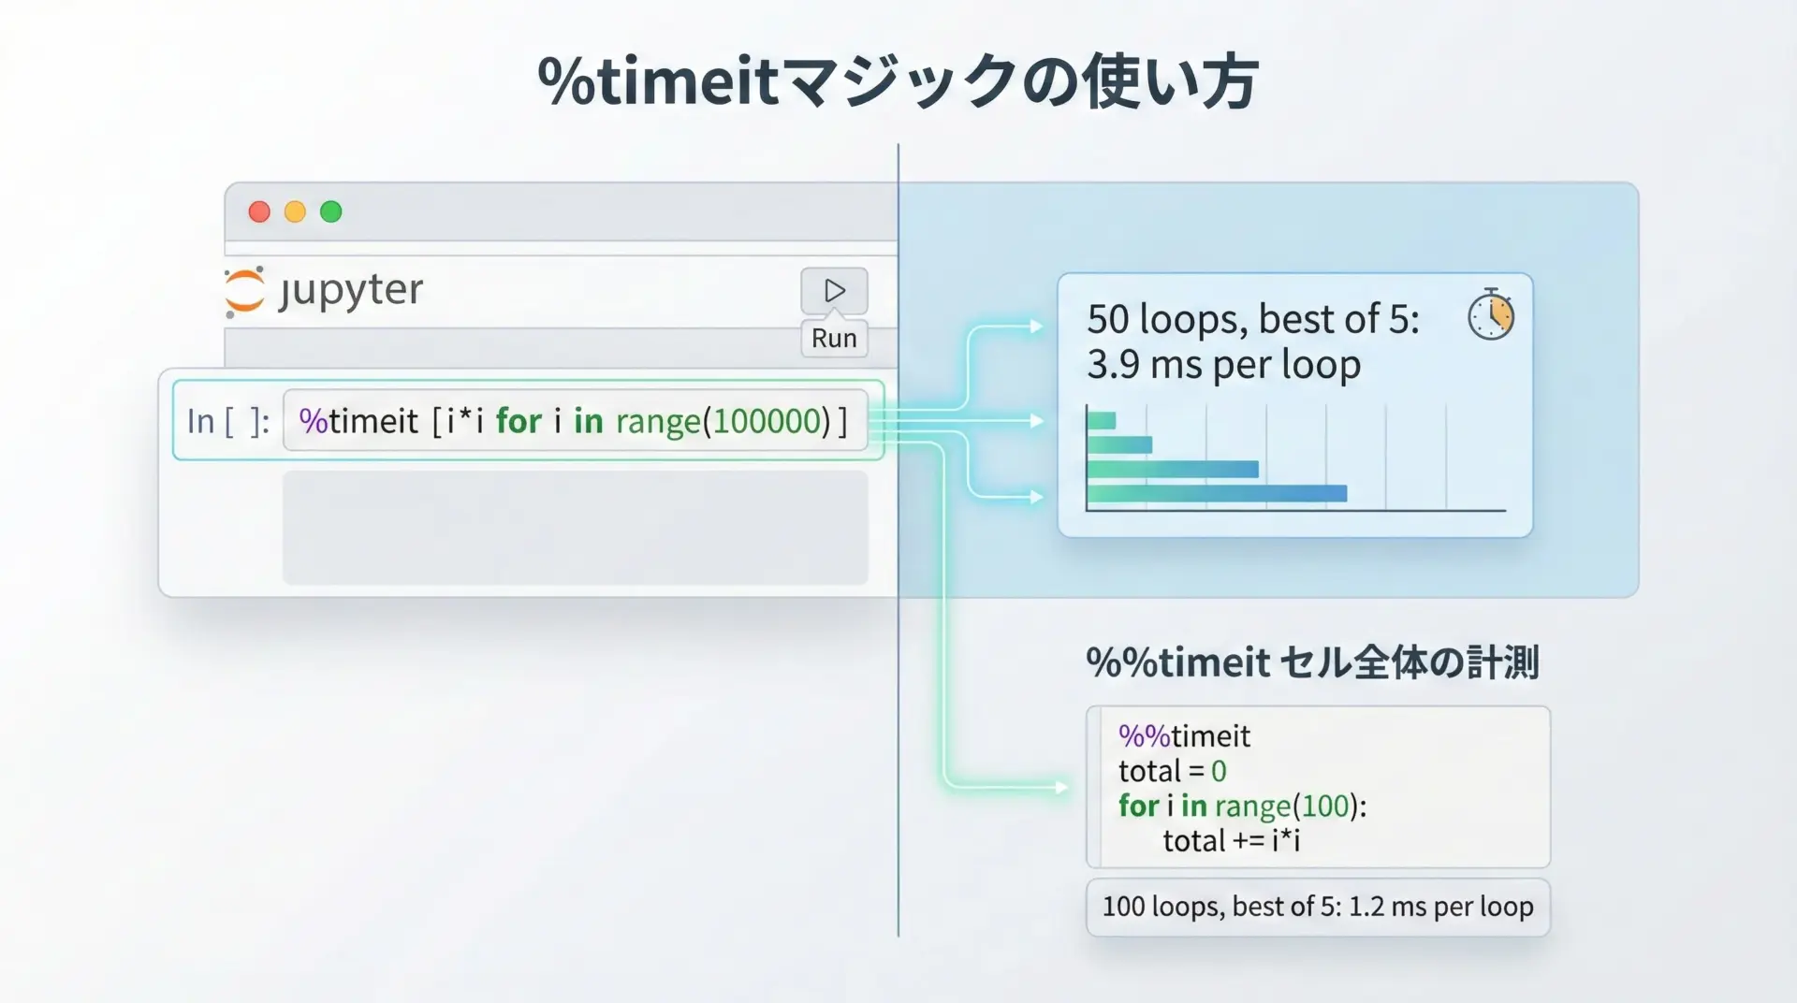Click the yellow minimize dot
Image resolution: width=1797 pixels, height=1003 pixels.
[x=295, y=211]
